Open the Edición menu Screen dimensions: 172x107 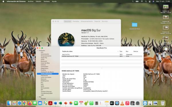(38, 1)
